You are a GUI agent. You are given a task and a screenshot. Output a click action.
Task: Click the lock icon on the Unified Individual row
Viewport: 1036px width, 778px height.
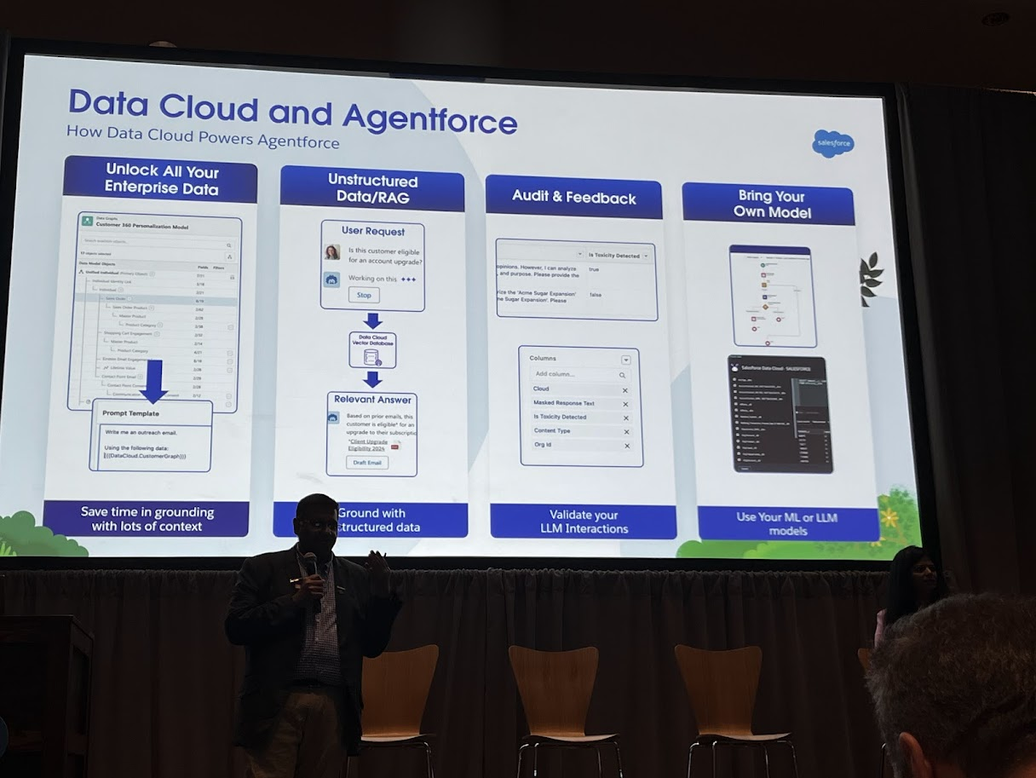point(232,277)
